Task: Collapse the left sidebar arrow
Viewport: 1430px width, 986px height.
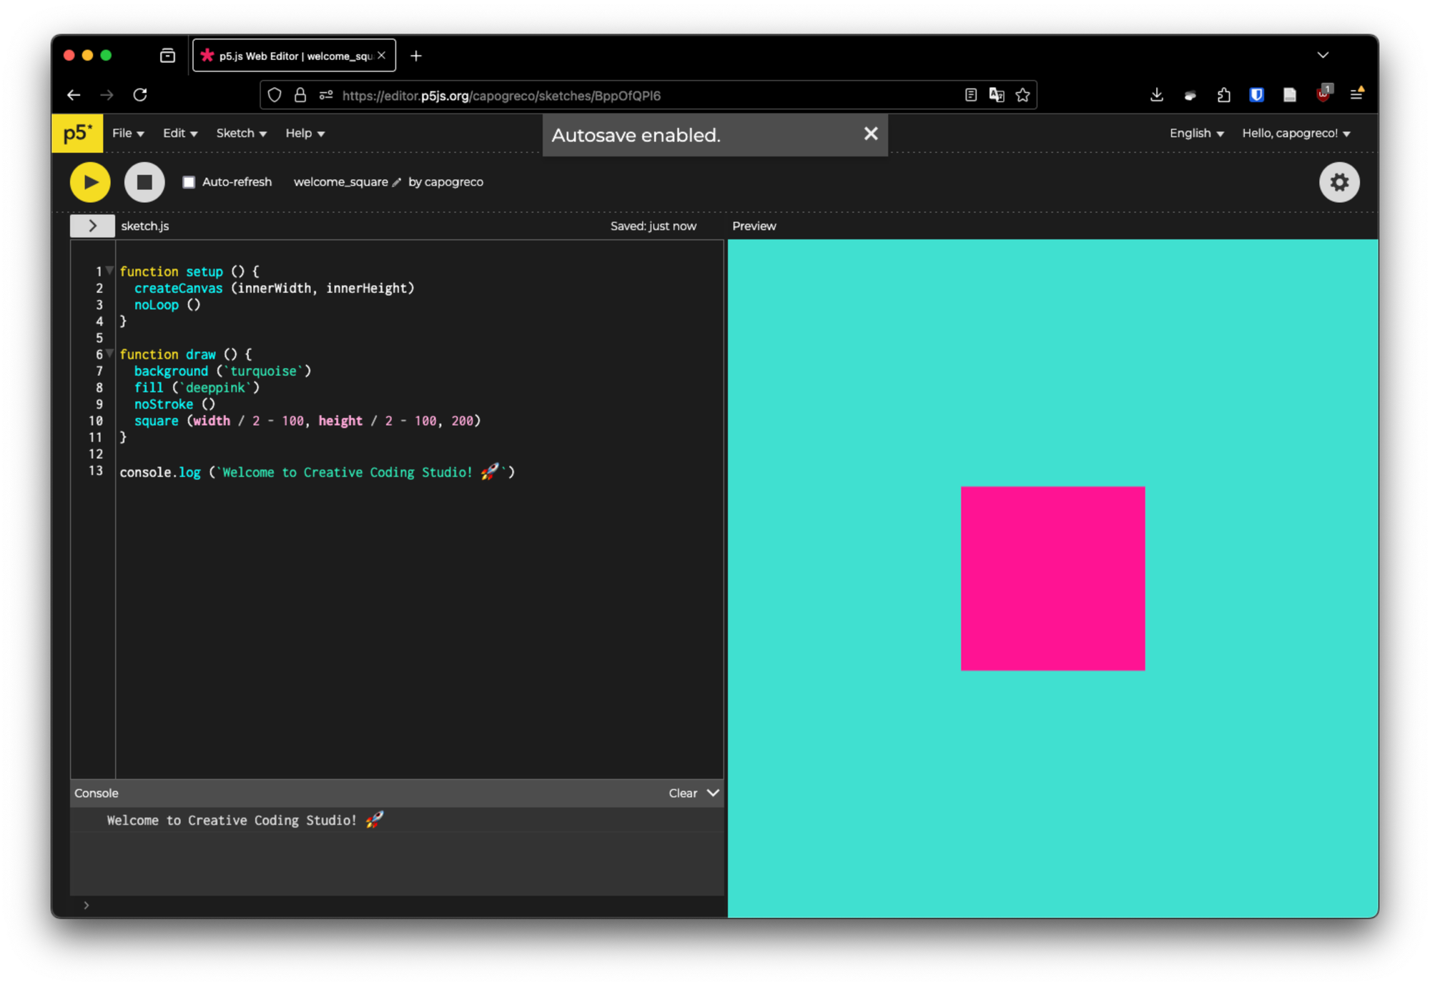Action: click(x=92, y=225)
